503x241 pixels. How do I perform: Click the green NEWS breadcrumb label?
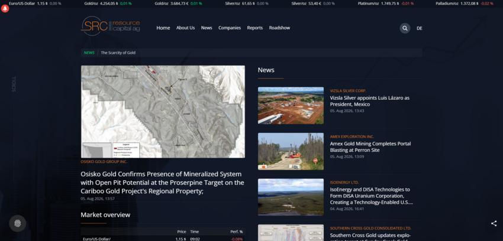pyautogui.click(x=89, y=53)
